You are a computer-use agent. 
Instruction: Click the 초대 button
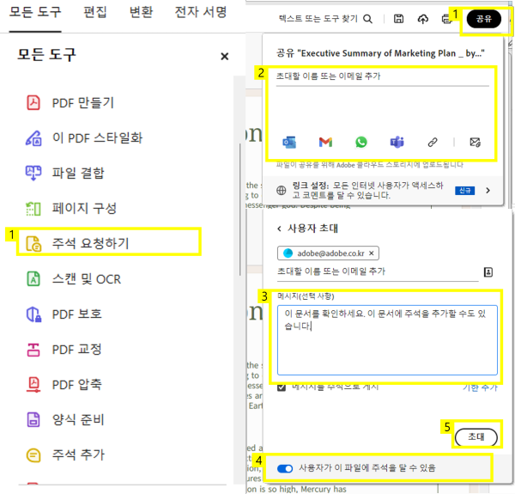476,437
